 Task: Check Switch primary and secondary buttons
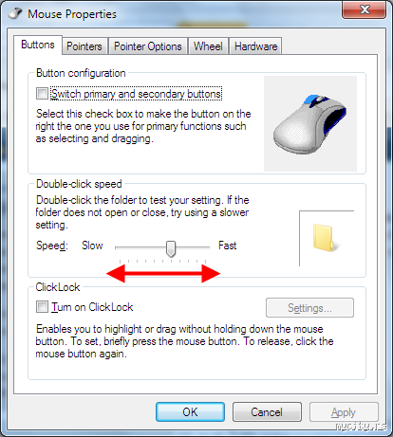[x=42, y=94]
